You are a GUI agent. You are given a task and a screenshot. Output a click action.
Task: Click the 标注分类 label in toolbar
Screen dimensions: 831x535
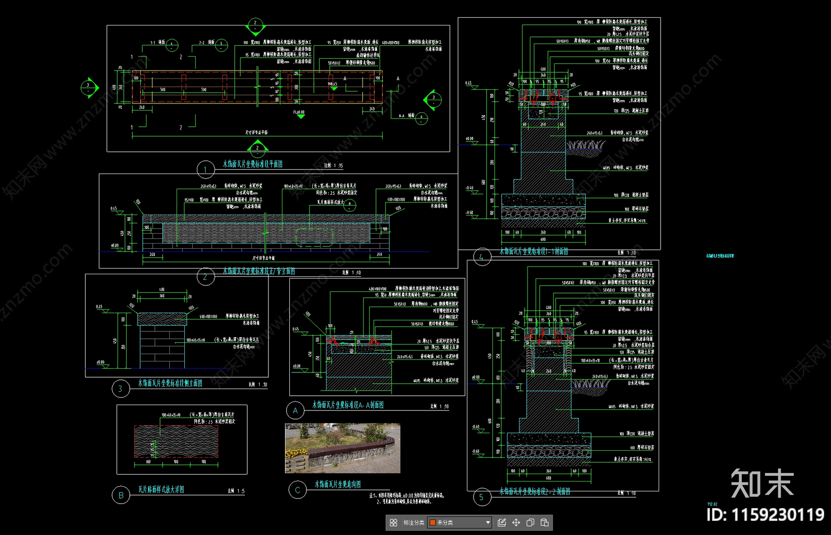click(414, 523)
